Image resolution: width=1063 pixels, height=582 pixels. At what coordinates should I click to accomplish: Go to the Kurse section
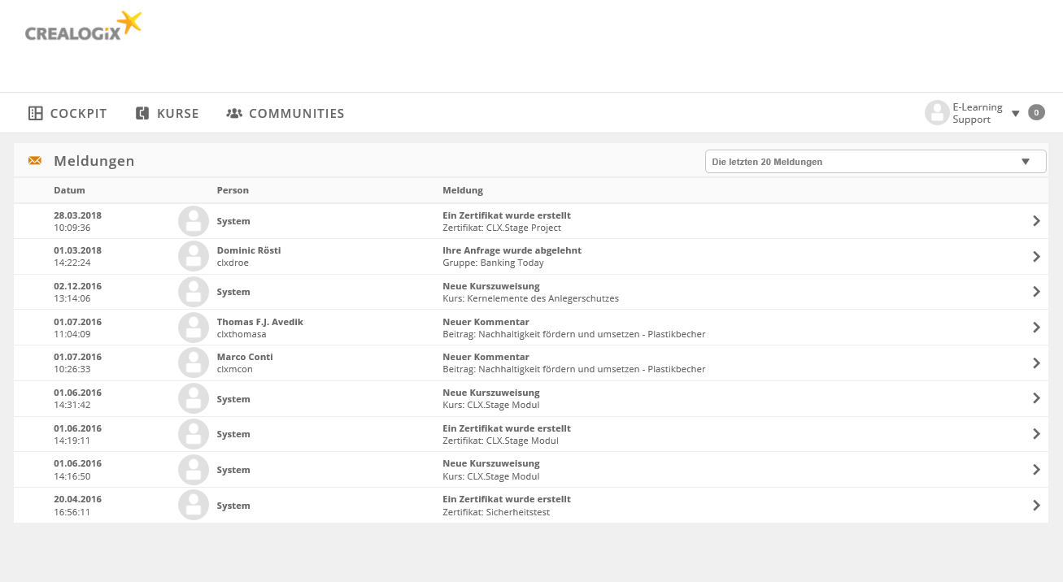168,114
